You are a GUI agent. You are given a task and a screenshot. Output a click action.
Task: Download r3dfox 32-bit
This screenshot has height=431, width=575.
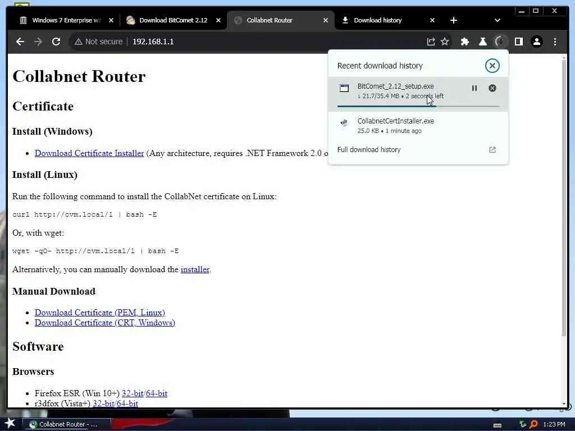[x=103, y=404]
